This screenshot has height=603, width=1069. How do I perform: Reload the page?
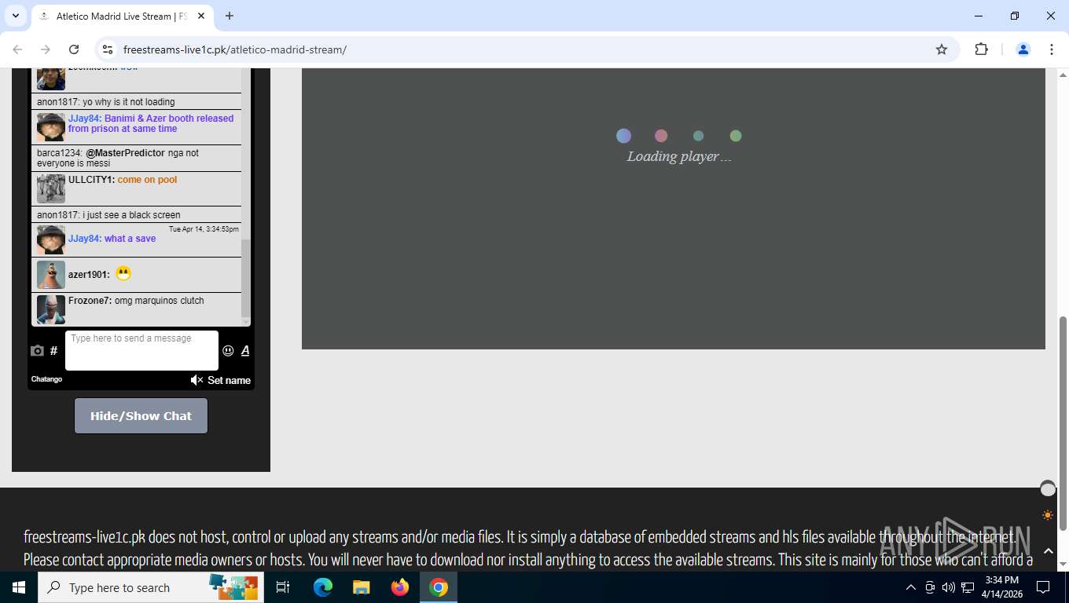[74, 49]
